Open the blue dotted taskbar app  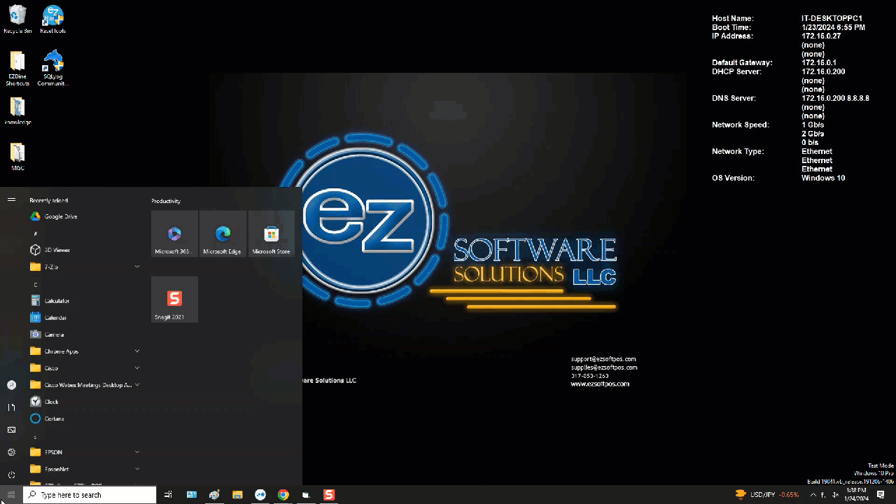click(x=260, y=495)
